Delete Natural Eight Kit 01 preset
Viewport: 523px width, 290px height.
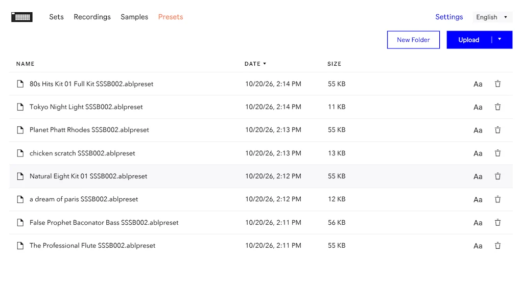point(497,176)
